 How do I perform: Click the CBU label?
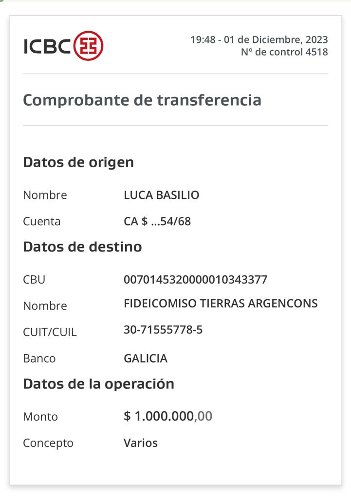click(35, 280)
